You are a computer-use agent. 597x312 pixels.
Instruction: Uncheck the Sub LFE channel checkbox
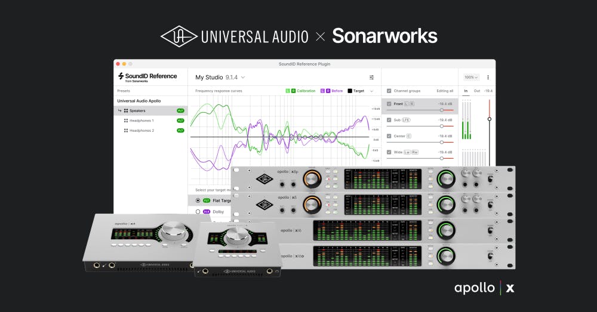(389, 120)
